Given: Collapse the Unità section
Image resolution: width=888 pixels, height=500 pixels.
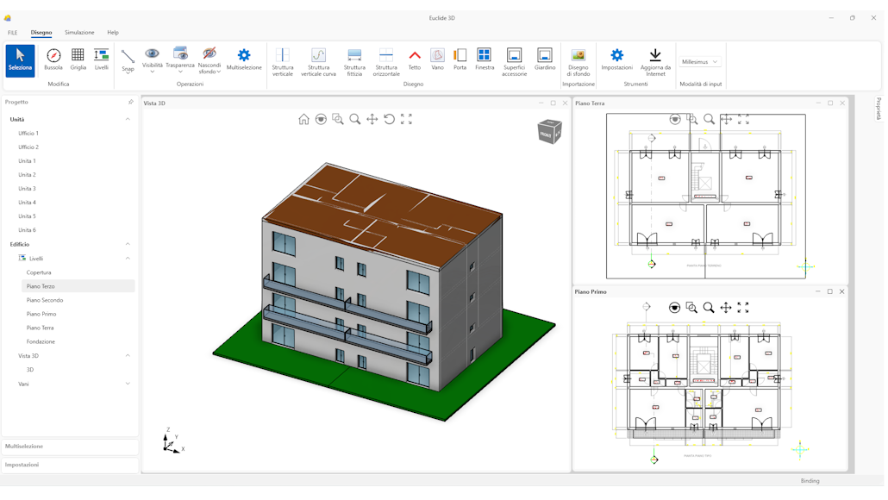Looking at the screenshot, I should click(128, 120).
